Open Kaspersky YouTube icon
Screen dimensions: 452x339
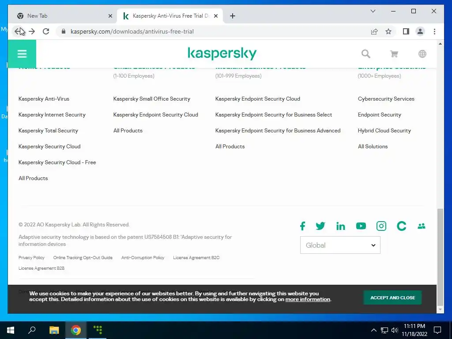(361, 226)
